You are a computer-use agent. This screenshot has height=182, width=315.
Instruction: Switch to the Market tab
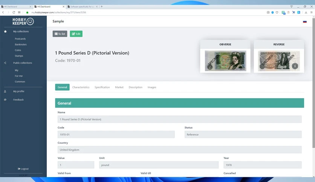click(x=119, y=87)
